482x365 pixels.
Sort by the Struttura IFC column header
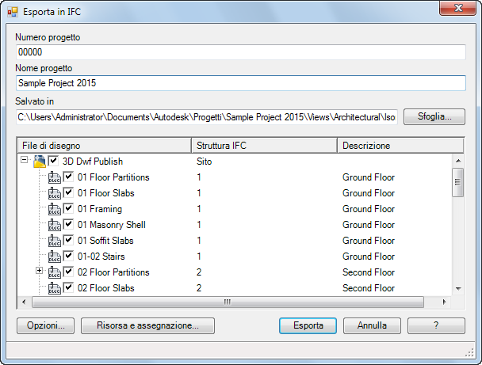[264, 146]
